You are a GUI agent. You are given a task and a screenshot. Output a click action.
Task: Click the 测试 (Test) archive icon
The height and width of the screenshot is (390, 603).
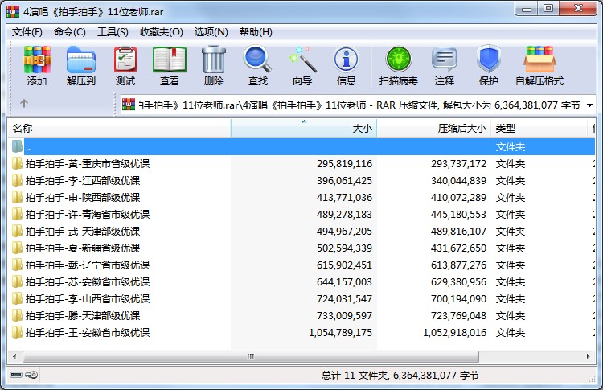[125, 60]
